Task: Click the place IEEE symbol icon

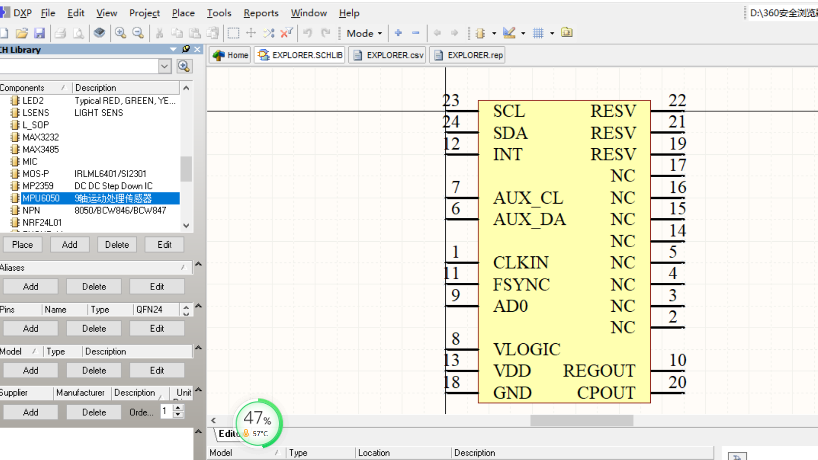Action: (x=480, y=33)
